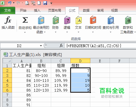Select column E header

pos(100,61)
